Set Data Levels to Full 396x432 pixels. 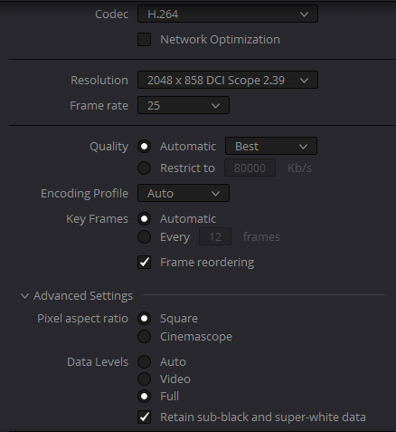tap(144, 397)
